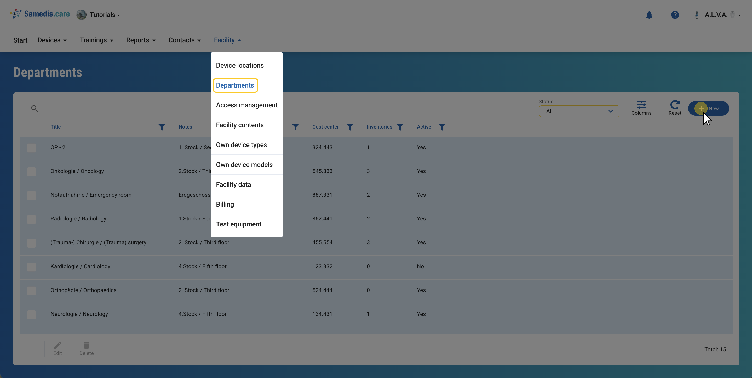Screen dimensions: 752x378
Task: Click the Active column filter icon
Action: point(442,127)
